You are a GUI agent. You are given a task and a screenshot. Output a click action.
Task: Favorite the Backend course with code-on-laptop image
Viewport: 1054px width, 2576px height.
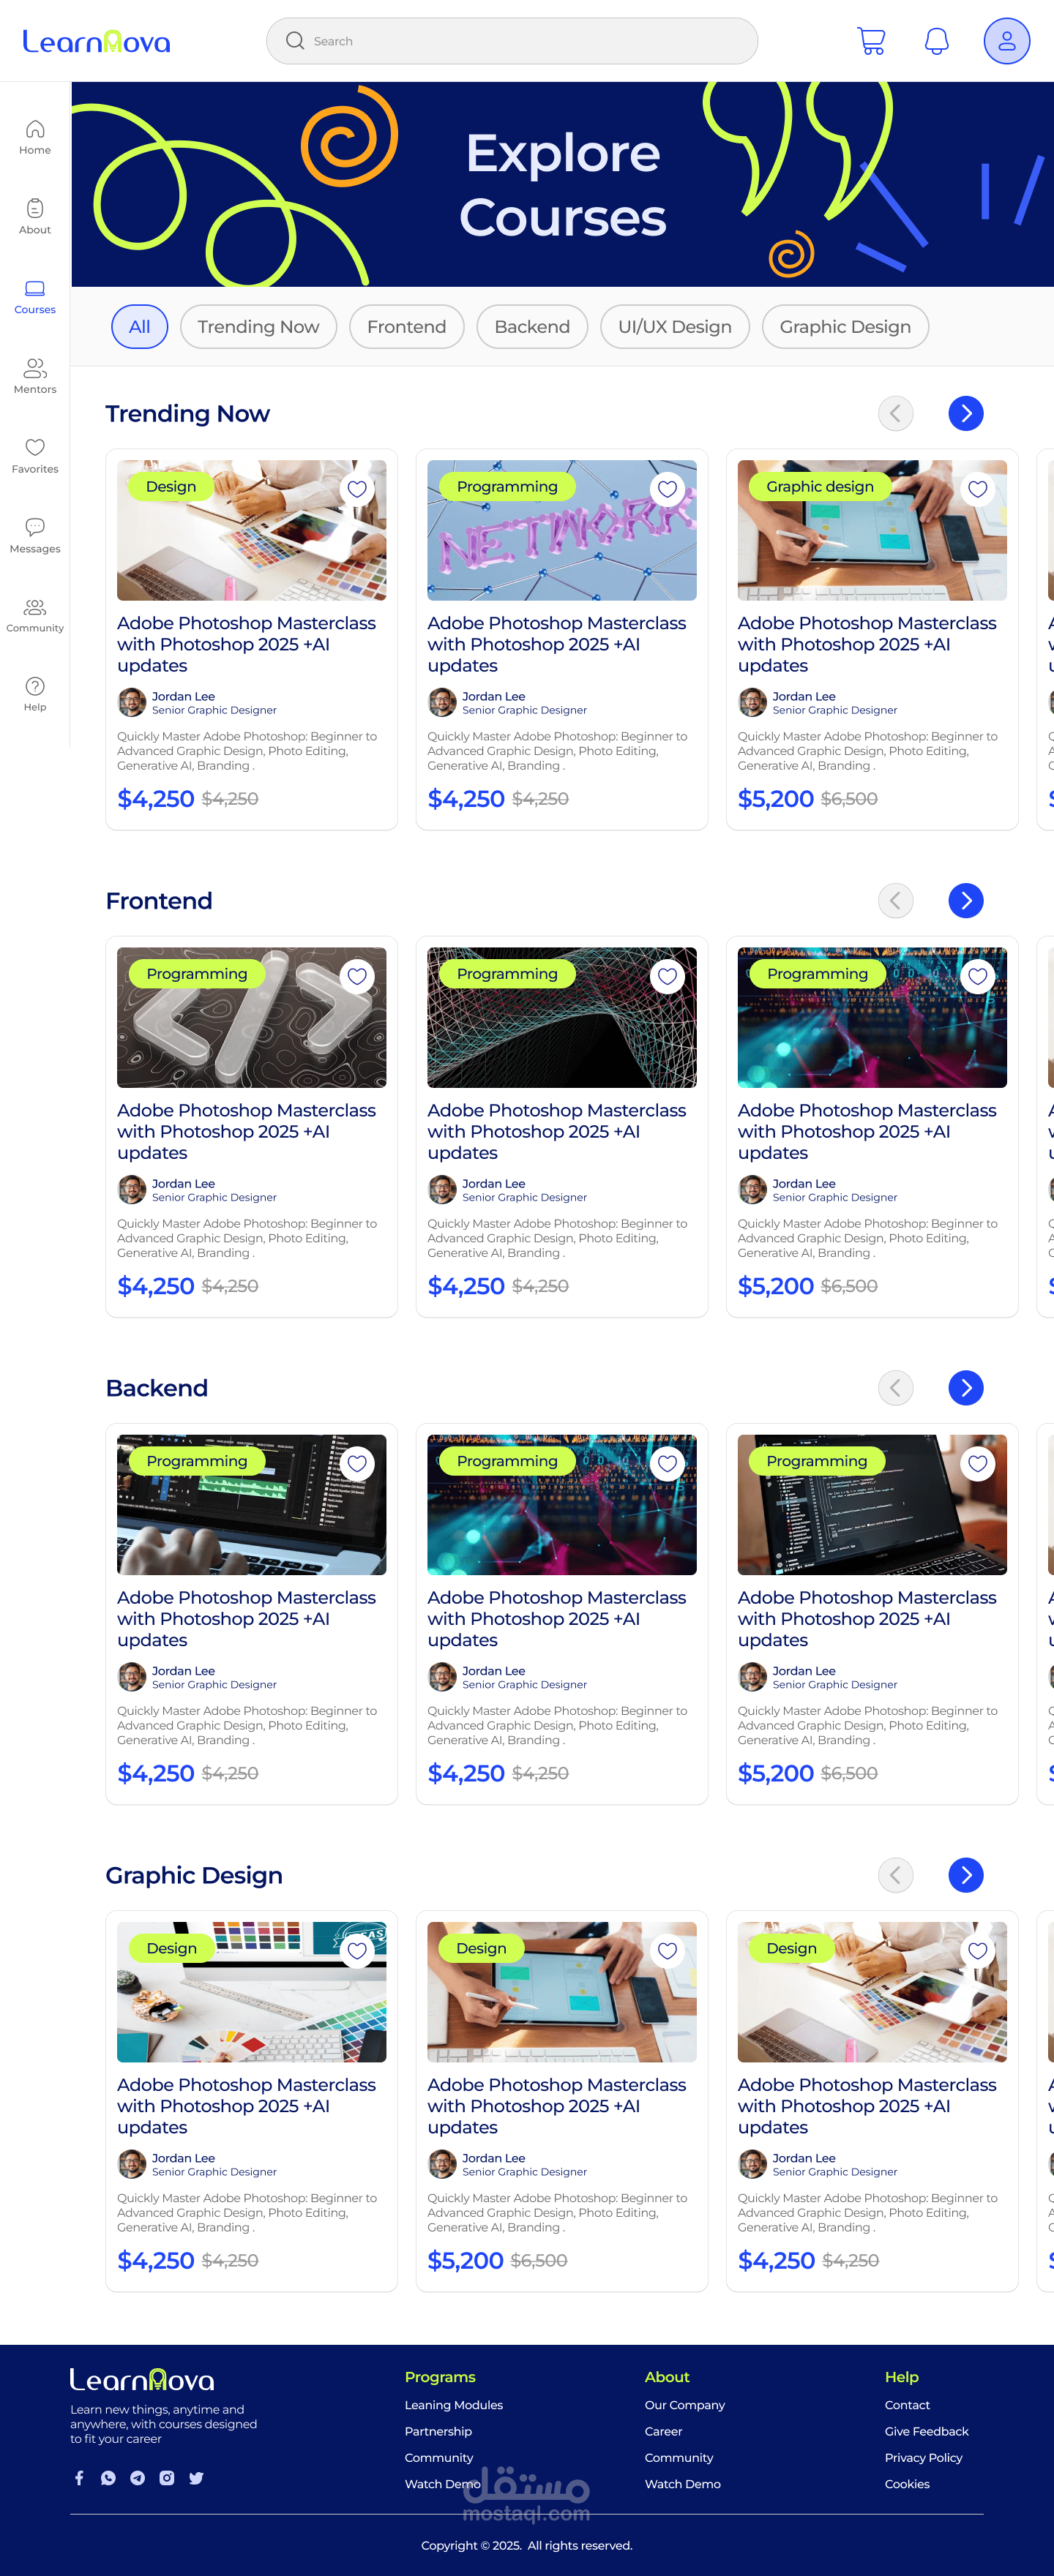click(x=978, y=1463)
